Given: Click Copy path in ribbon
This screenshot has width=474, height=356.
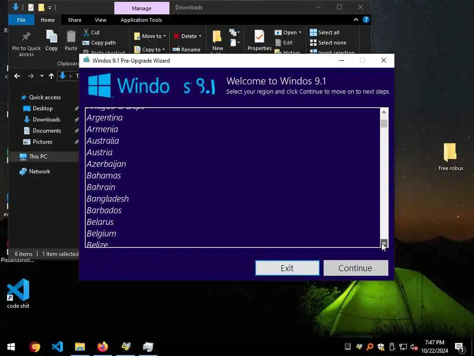Looking at the screenshot, I should click(x=99, y=43).
